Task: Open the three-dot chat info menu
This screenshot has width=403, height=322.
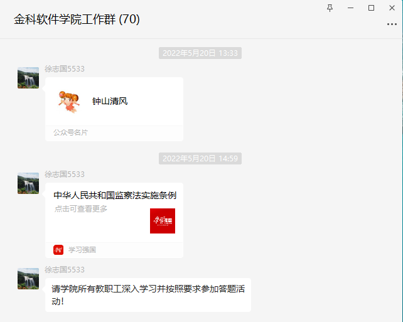Action: [392, 24]
